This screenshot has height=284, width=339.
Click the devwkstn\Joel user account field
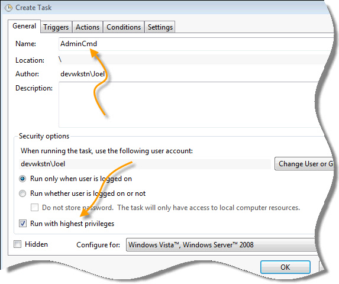(145, 164)
